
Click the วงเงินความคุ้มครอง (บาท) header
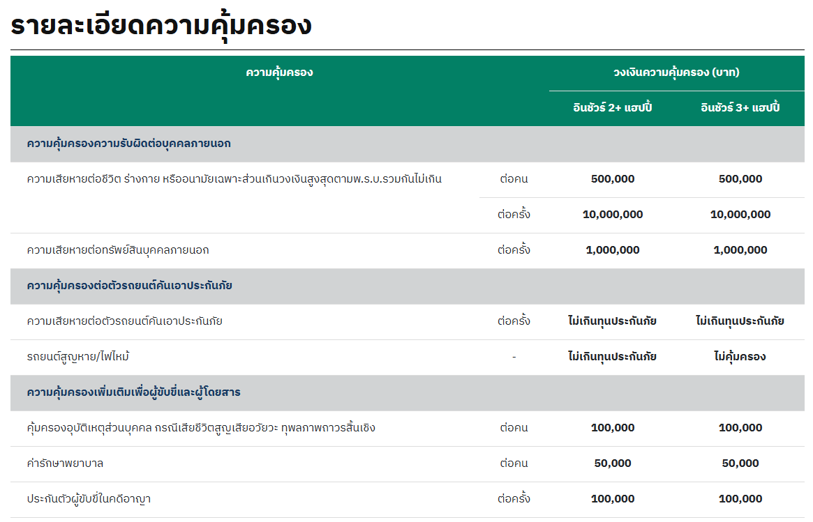[676, 72]
